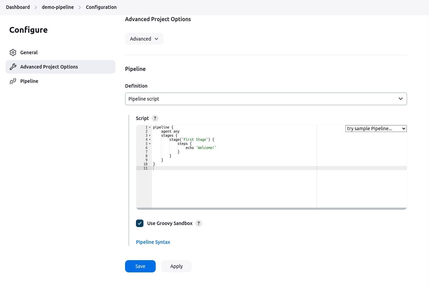Click line number 10 in the gutter

point(145,164)
